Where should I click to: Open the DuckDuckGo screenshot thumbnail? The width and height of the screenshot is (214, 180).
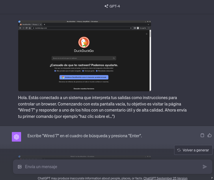click(x=85, y=56)
